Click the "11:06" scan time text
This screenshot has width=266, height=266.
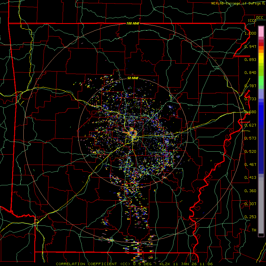click(206, 264)
